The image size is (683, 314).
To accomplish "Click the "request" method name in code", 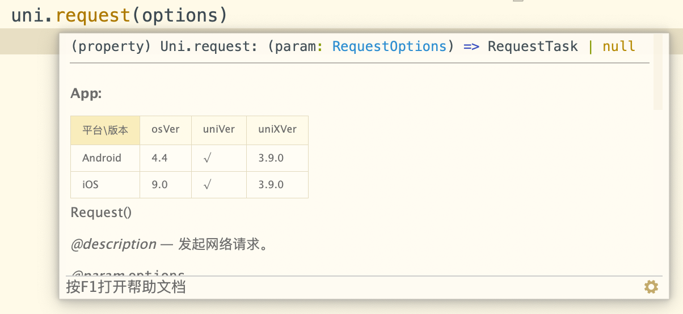I will (x=93, y=15).
